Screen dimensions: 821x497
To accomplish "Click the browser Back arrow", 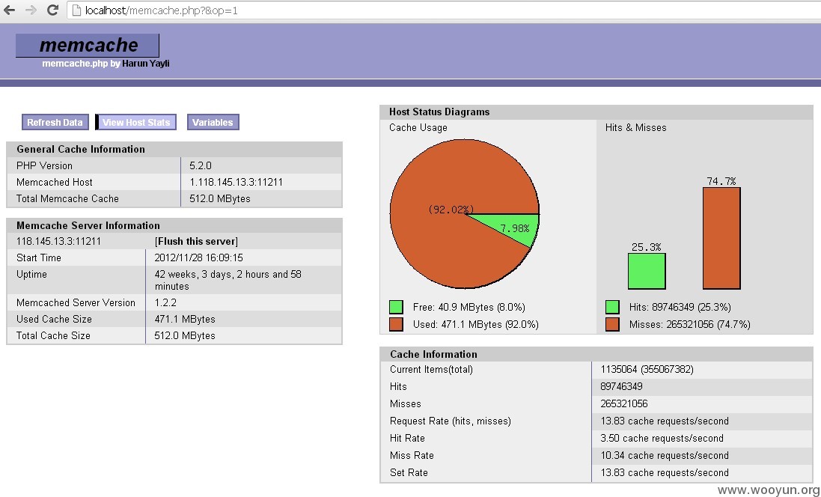I will pos(10,10).
